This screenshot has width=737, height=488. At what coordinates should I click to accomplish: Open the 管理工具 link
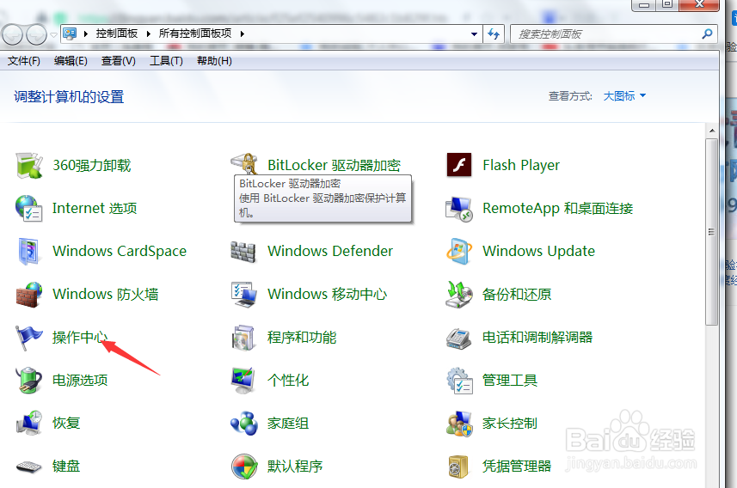click(x=510, y=380)
